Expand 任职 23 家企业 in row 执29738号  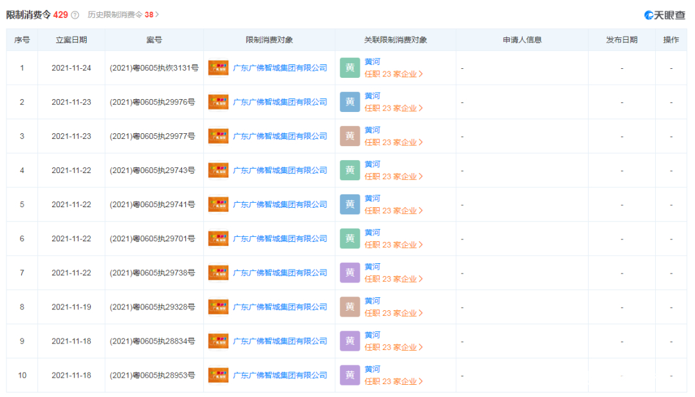click(394, 279)
